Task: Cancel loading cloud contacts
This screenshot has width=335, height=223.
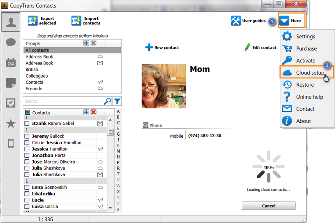Action: 268,206
